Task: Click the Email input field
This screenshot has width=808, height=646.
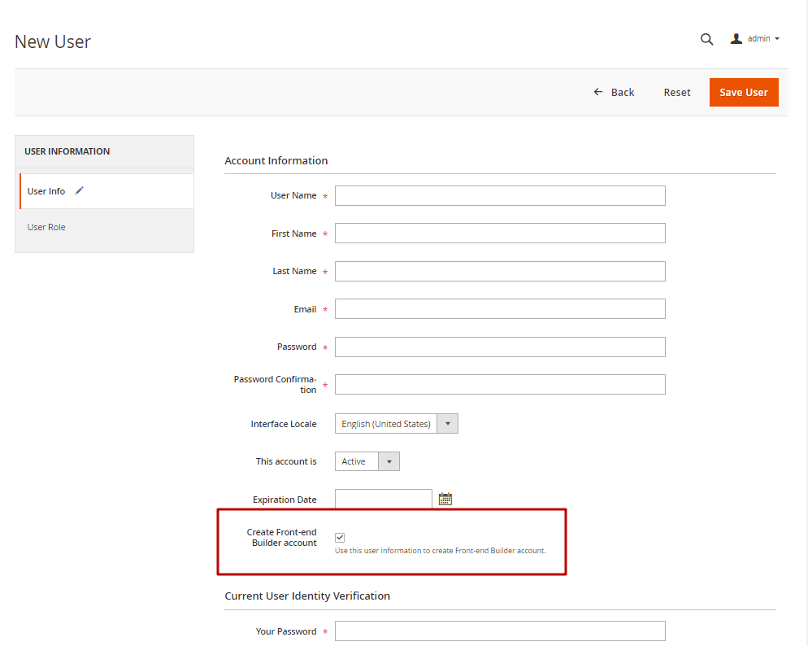Action: tap(500, 309)
